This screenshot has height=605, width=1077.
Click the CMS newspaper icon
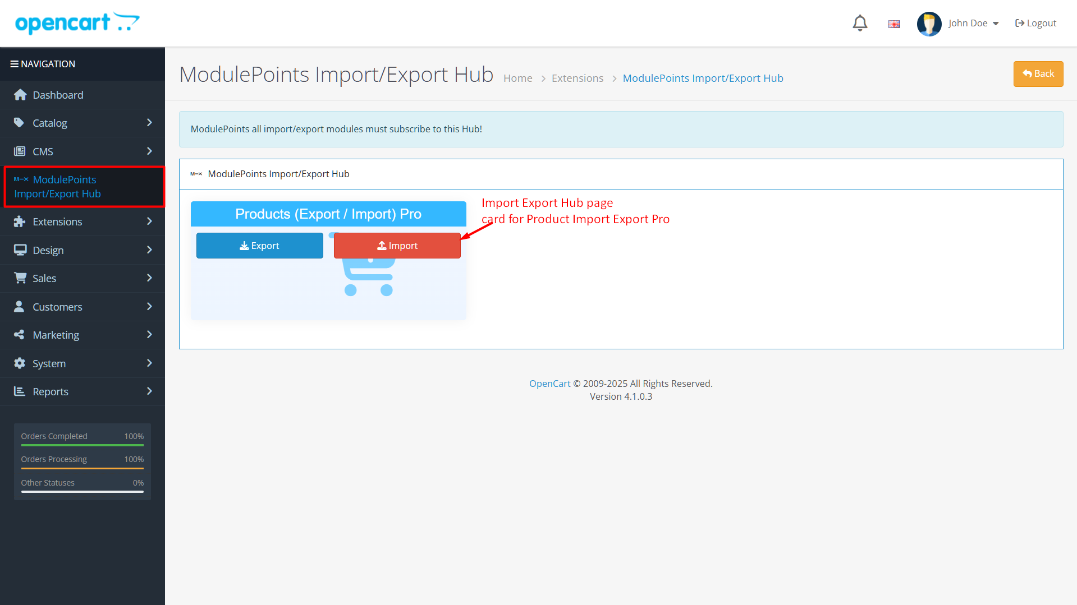tap(20, 151)
